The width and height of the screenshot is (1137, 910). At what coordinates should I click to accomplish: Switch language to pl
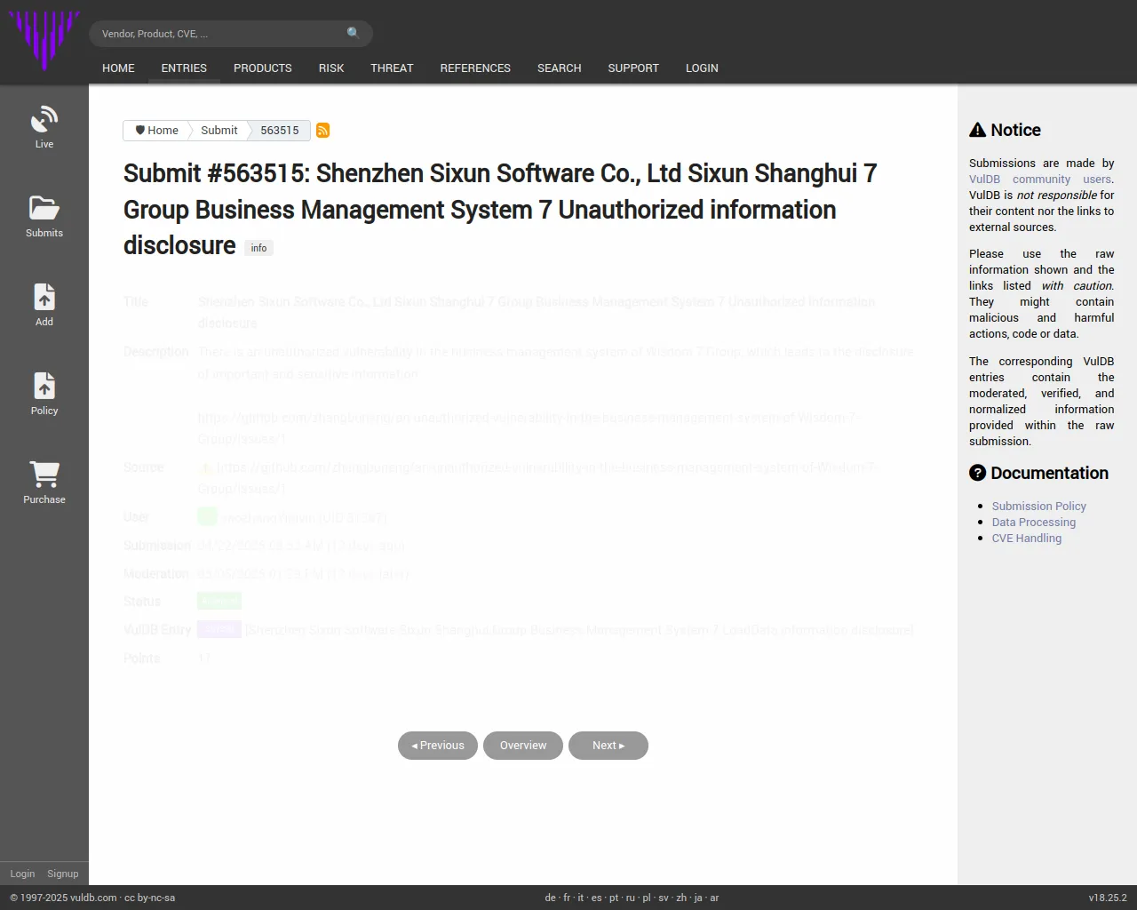coord(647,898)
